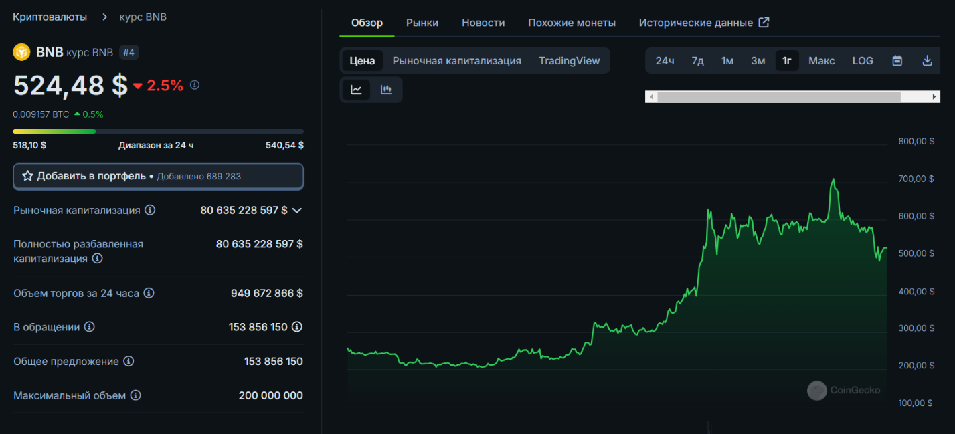Click the download chart data icon
Screen dimensions: 955x434
click(927, 61)
